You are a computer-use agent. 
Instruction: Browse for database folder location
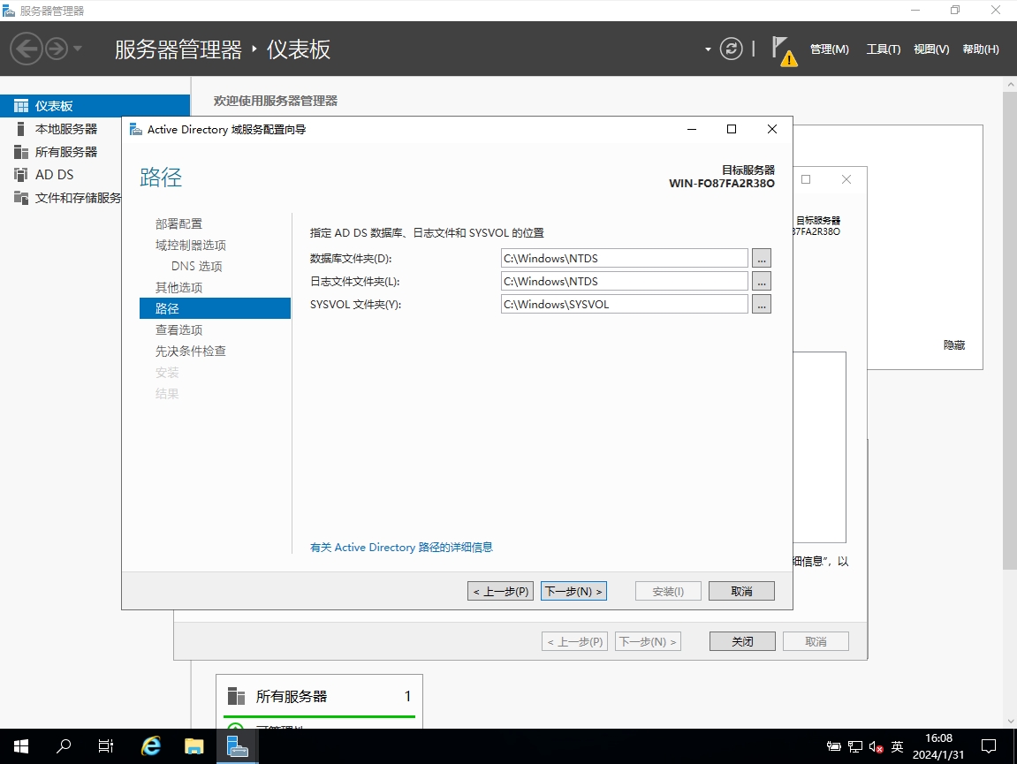tap(762, 258)
